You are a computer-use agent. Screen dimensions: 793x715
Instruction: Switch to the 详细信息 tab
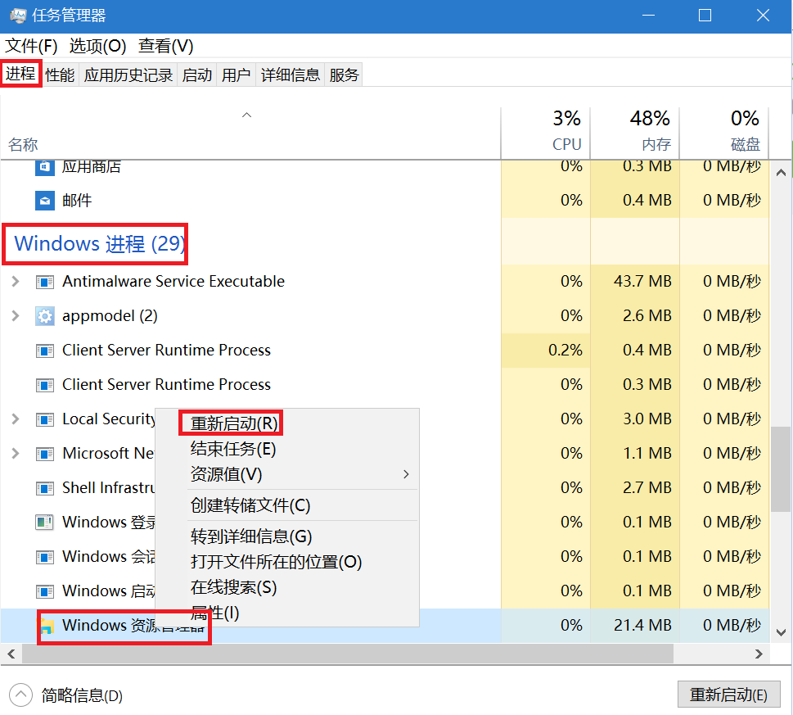coord(290,75)
